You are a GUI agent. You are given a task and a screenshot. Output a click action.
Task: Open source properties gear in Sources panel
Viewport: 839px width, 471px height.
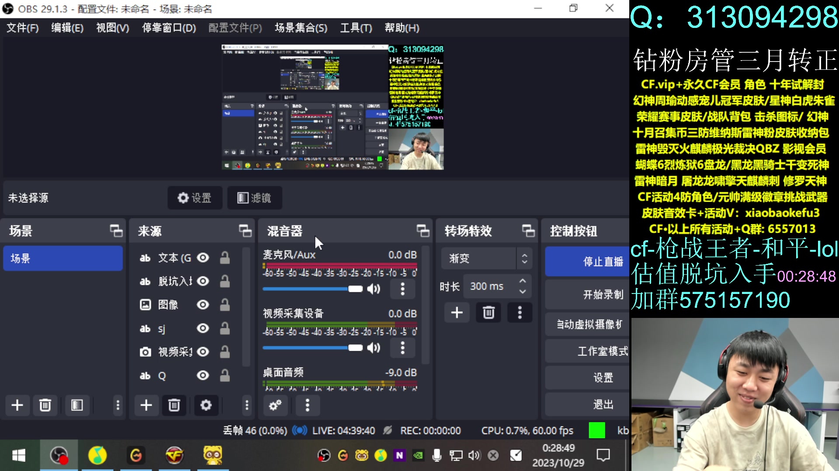click(206, 405)
